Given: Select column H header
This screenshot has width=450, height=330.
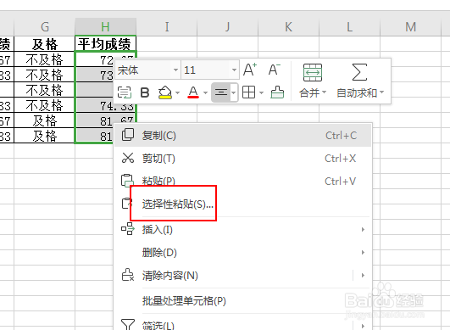Looking at the screenshot, I should click(x=105, y=27).
